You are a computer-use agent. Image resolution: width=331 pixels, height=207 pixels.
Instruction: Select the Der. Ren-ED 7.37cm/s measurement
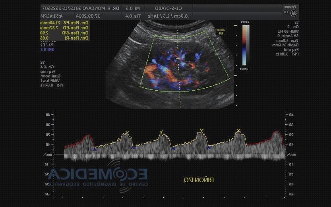pos(65,28)
